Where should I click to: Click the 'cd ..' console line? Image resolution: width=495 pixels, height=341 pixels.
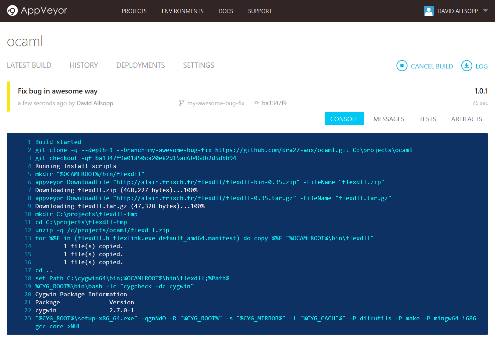point(44,270)
